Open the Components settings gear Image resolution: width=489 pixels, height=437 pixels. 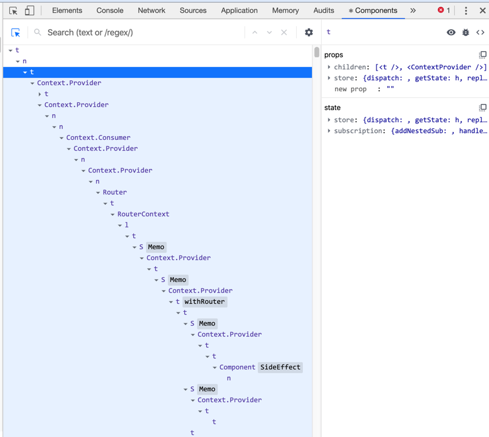click(x=308, y=32)
